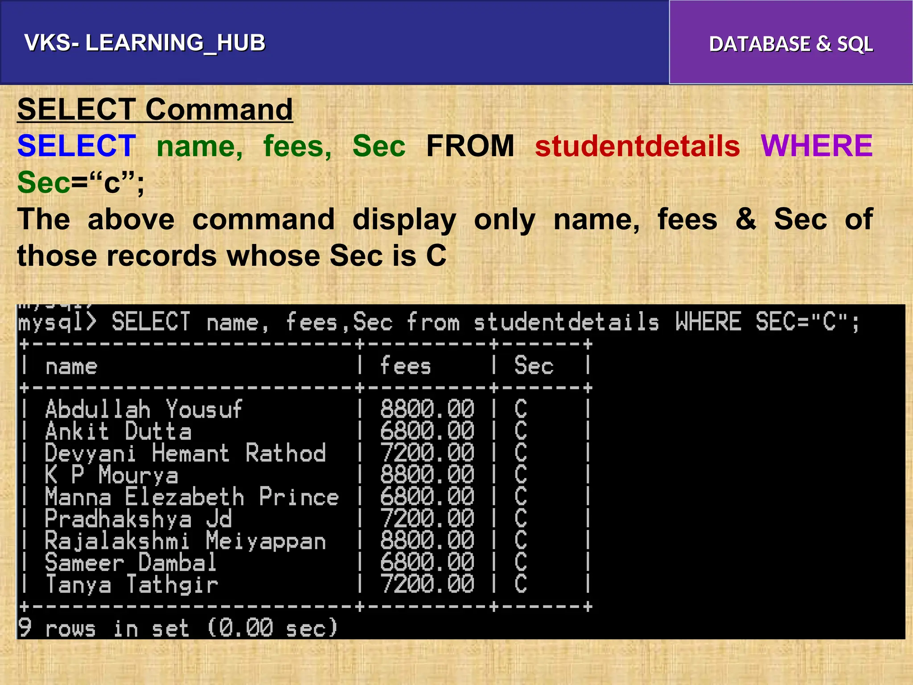Click the Pradhakshya Jd row name
913x685 pixels.
pyautogui.click(x=139, y=519)
